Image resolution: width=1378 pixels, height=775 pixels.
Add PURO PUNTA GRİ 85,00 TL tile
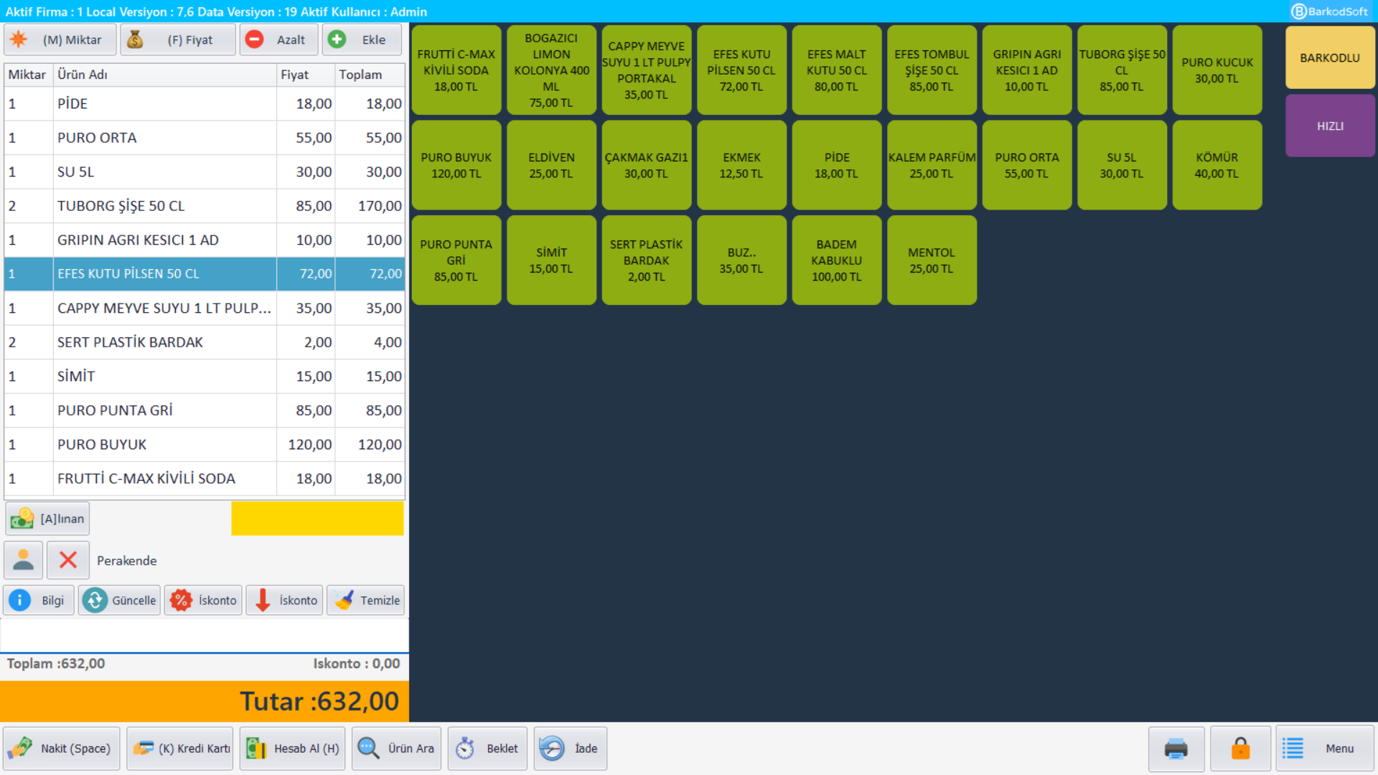click(x=456, y=260)
